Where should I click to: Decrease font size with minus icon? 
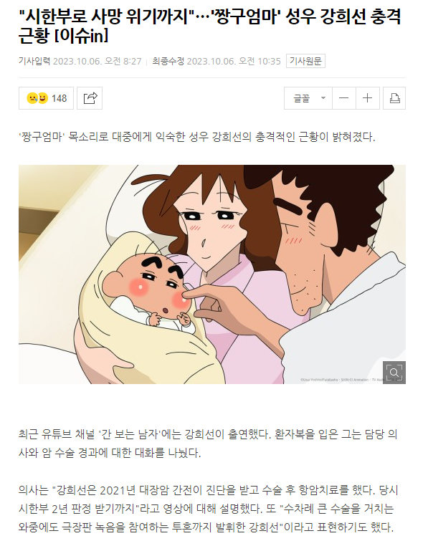pos(344,98)
